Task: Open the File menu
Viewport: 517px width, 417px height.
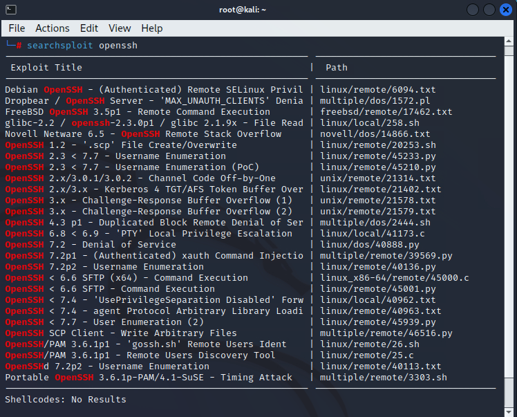Action: click(17, 28)
